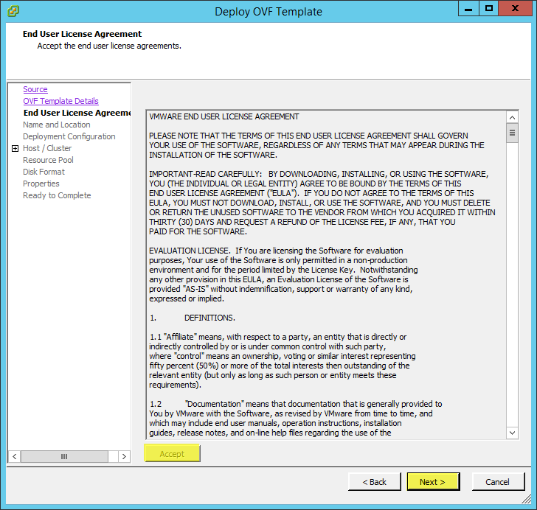
Task: Click the Next > button
Action: 433,481
